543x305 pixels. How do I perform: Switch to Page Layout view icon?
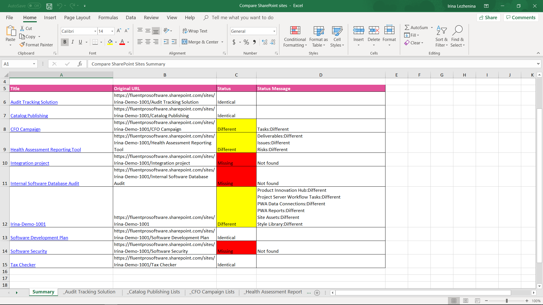click(466, 301)
